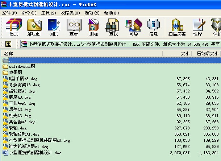Viewport: 221px width, 161px height.
Task: Open the 文件(F) menu
Action: 9,13
